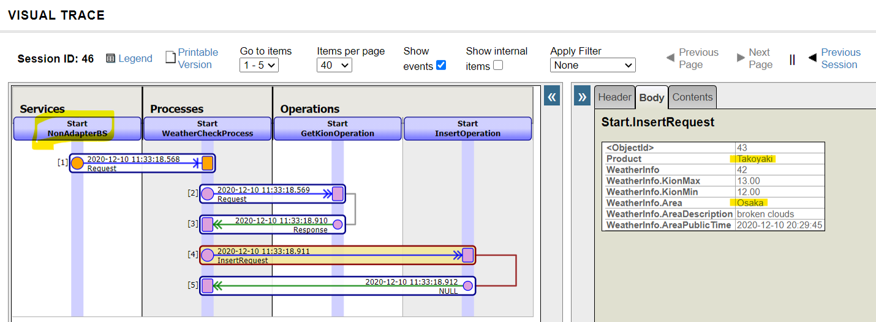The height and width of the screenshot is (322, 876).
Task: Click the purple square target of message 3
Action: tap(208, 224)
